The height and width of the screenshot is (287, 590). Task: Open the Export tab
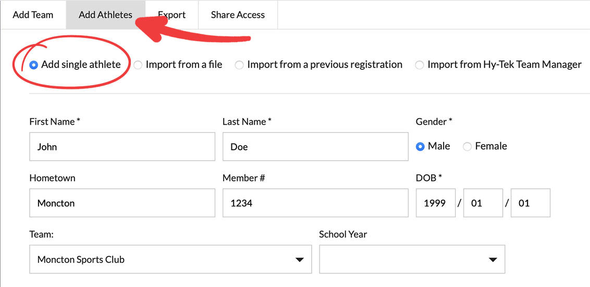172,15
